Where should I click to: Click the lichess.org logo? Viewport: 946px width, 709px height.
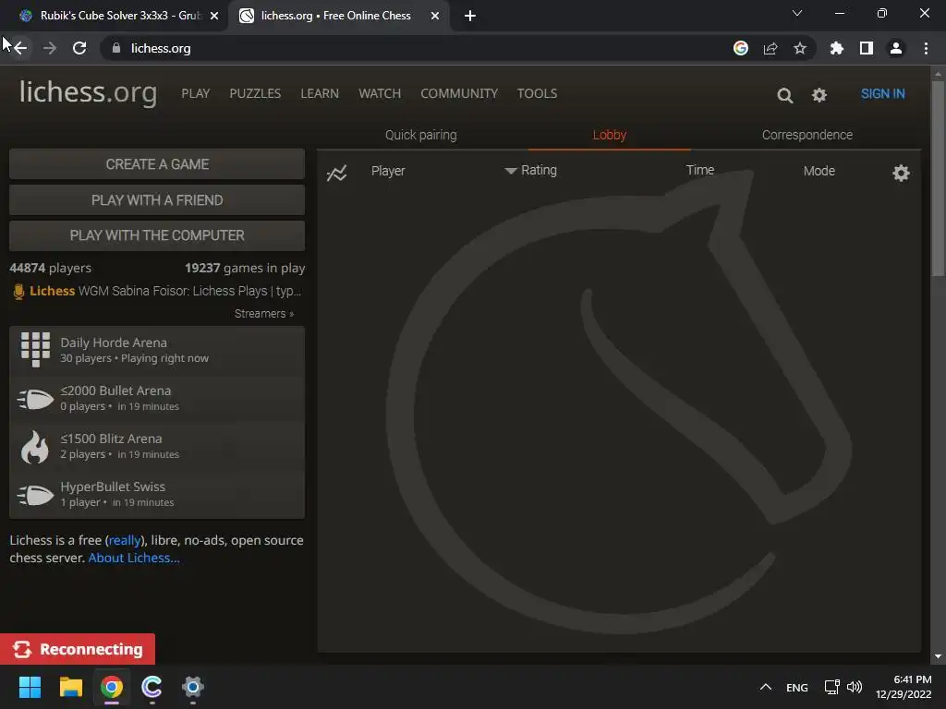(88, 92)
